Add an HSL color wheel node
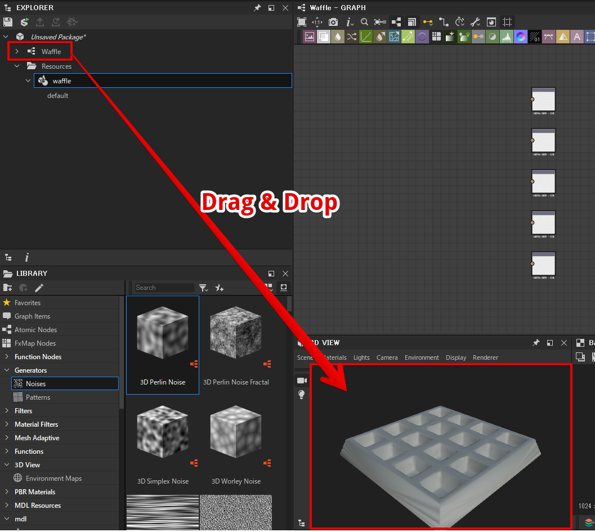The image size is (595, 532). [x=520, y=37]
